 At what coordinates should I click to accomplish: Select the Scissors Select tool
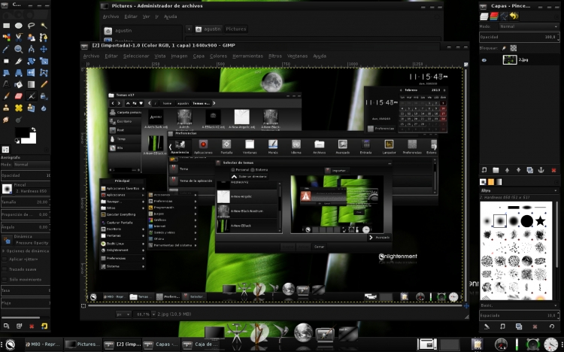[x=19, y=37]
